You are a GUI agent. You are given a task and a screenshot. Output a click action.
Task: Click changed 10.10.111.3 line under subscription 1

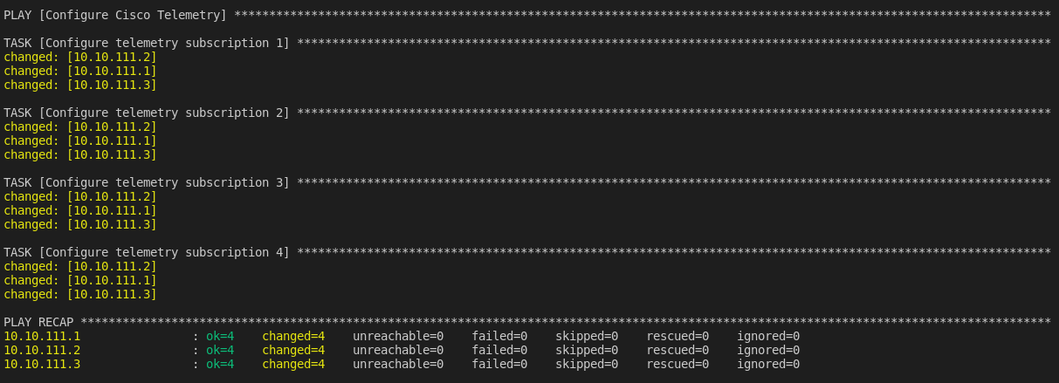click(80, 85)
